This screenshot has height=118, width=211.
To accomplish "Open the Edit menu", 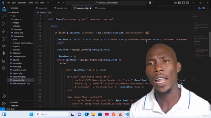I will (14, 3).
